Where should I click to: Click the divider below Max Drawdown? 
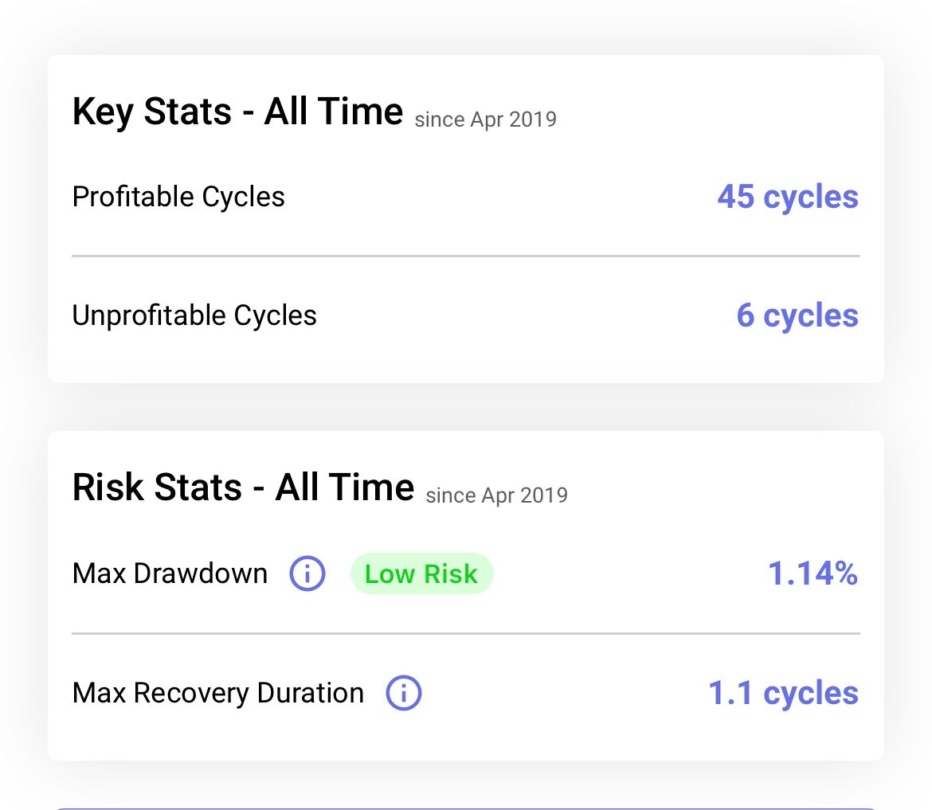click(x=466, y=633)
